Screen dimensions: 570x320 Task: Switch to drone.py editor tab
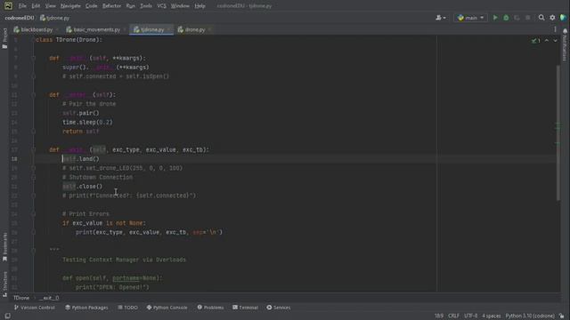click(194, 29)
